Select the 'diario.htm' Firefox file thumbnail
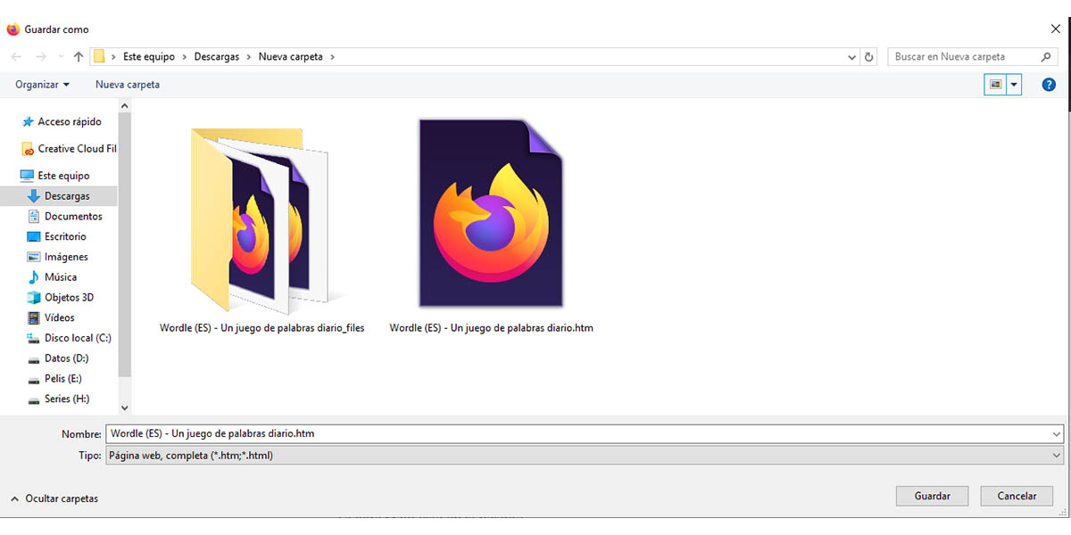 (492, 212)
